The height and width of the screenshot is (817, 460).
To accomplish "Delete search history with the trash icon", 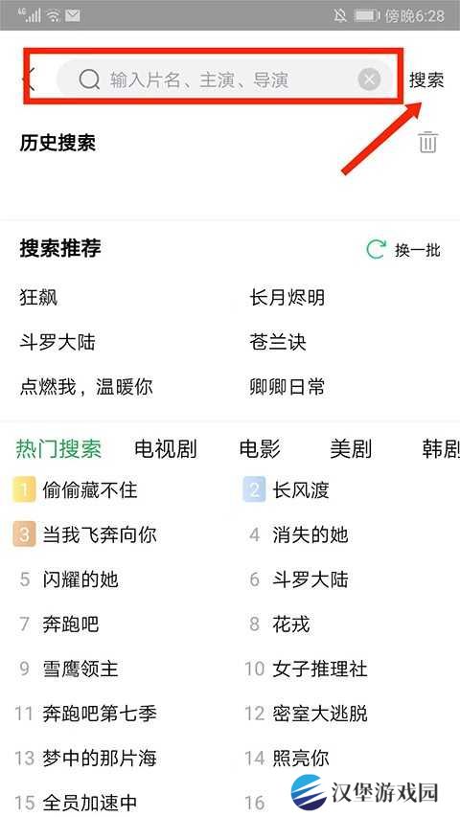I will click(x=427, y=143).
